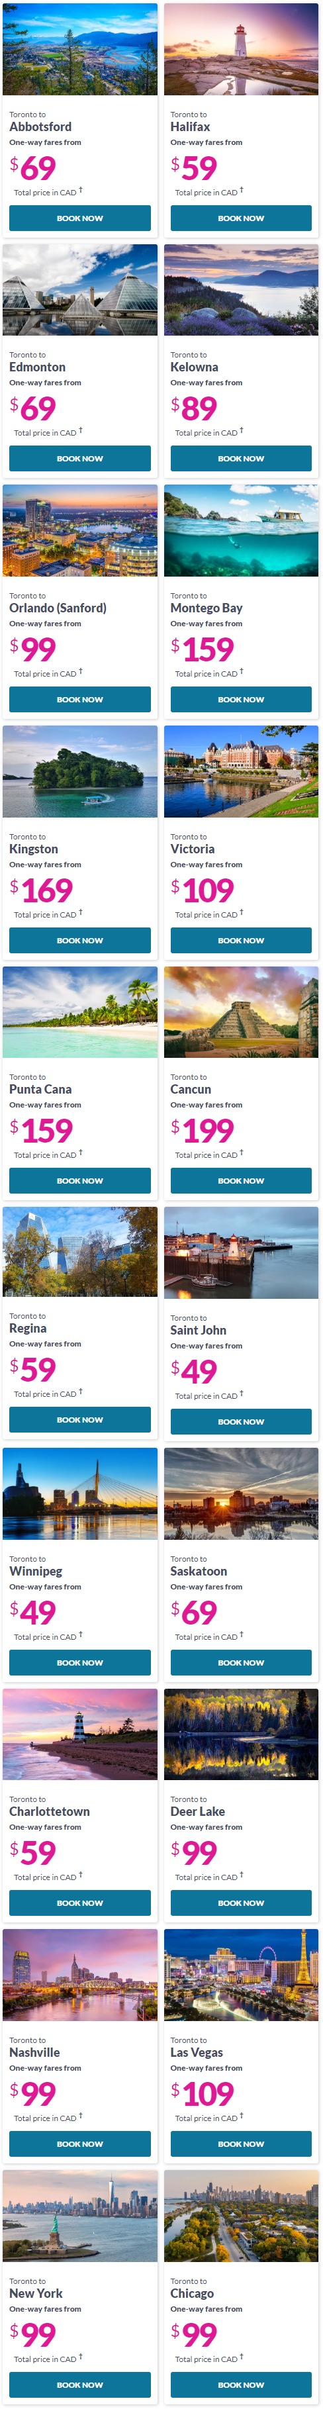
Task: Book now the Winnipeg $49 fare
Action: pos(79,1663)
